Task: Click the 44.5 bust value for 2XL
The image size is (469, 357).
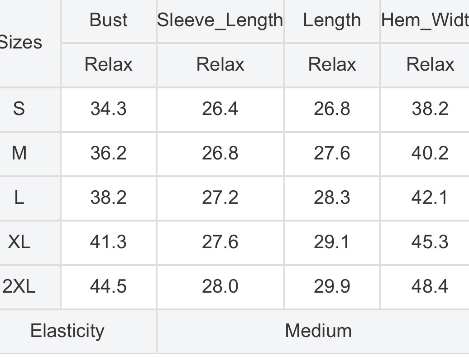Action: [x=108, y=286]
